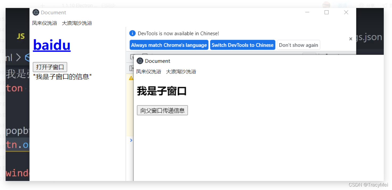Open the baidu hyperlink in parent window
Image resolution: width=392 pixels, height=190 pixels.
52,45
